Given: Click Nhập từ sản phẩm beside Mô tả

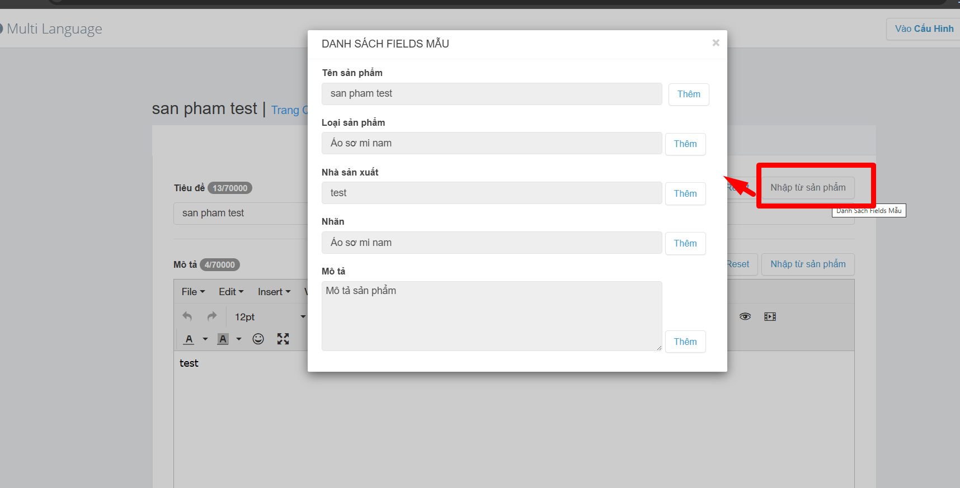Looking at the screenshot, I should (x=807, y=264).
